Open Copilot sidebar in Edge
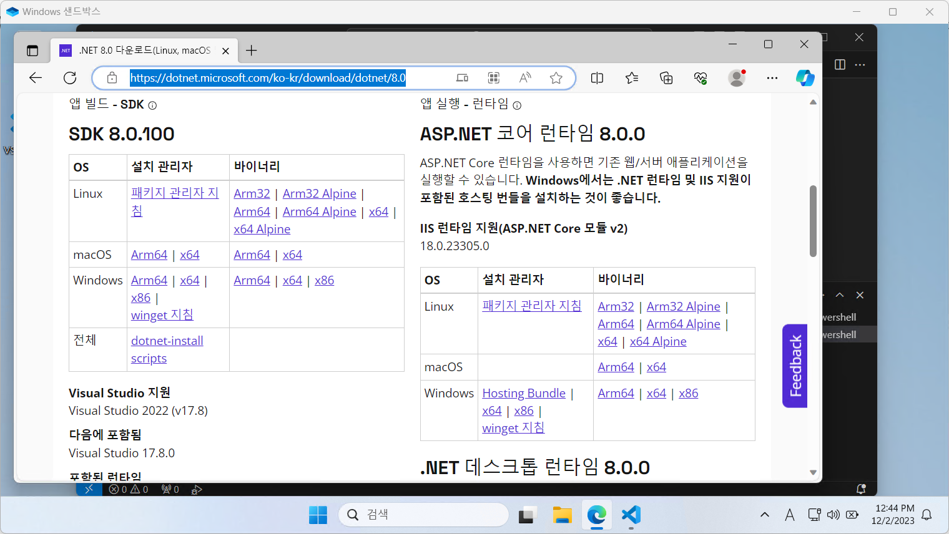This screenshot has width=949, height=534. pyautogui.click(x=805, y=78)
